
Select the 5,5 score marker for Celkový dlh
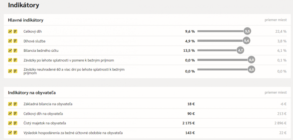pyautogui.click(x=247, y=31)
